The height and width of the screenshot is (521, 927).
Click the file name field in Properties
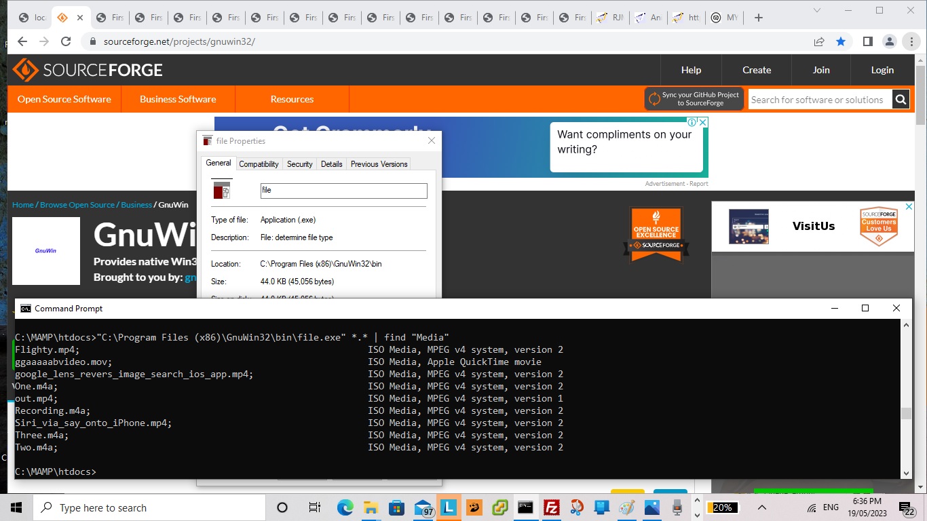(x=344, y=191)
